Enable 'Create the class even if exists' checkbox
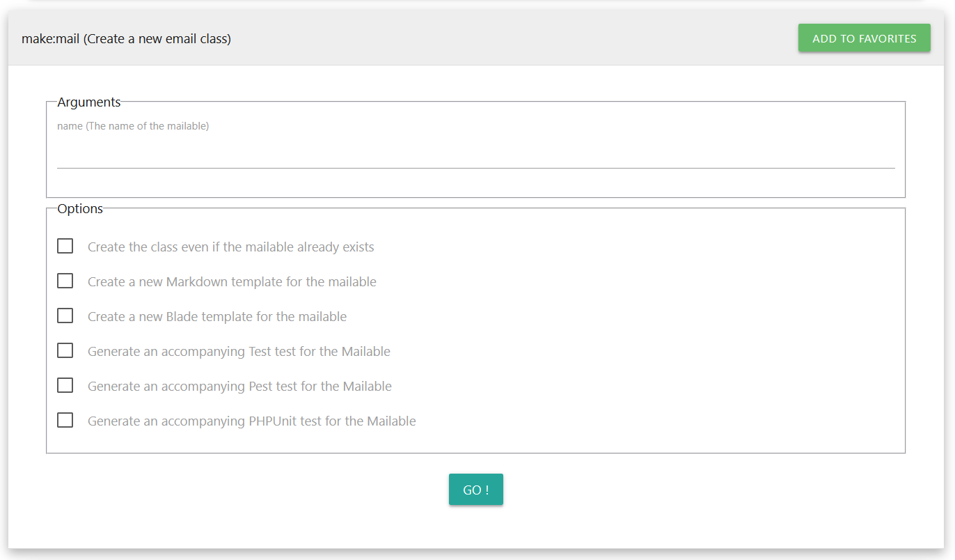 tap(65, 247)
